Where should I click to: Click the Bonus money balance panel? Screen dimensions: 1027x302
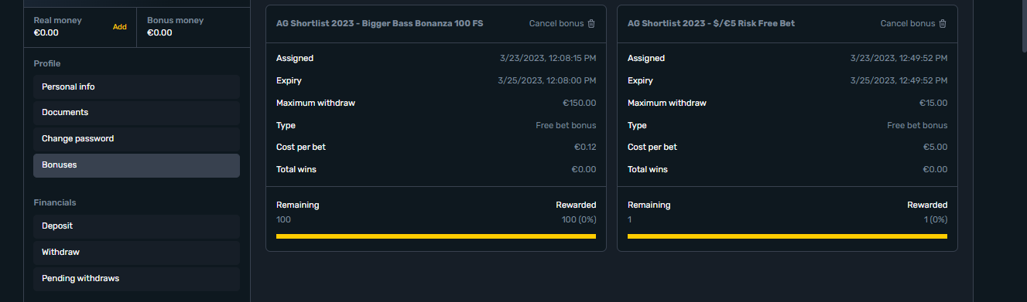pos(193,27)
